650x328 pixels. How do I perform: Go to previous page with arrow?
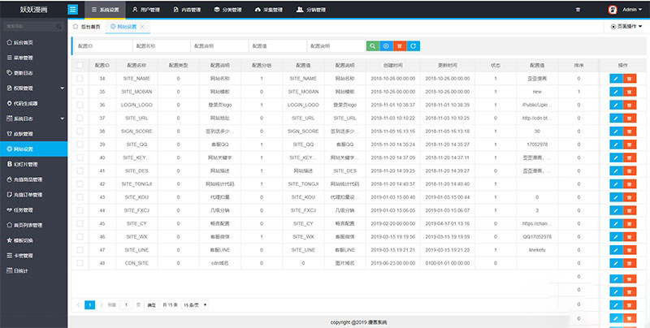tap(78, 305)
